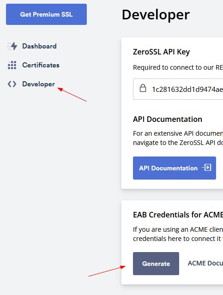Click the ZeroSSL API Key heading
This screenshot has height=295, width=223.
tap(162, 52)
